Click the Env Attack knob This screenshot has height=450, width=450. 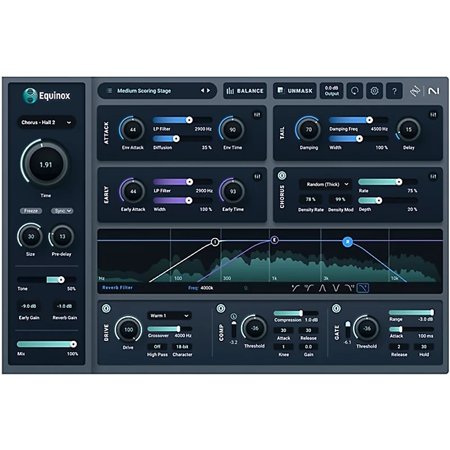click(x=133, y=129)
